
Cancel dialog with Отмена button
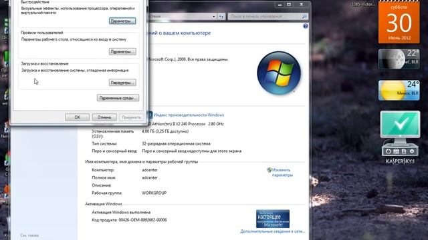pos(104,117)
